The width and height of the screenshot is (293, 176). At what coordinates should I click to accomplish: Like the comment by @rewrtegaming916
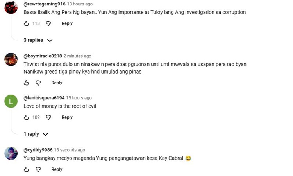pos(26,23)
